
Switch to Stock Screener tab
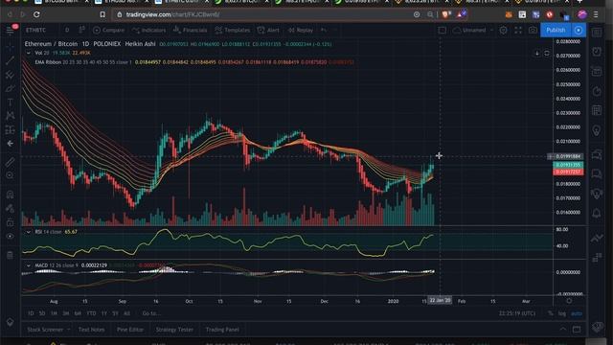tap(45, 330)
